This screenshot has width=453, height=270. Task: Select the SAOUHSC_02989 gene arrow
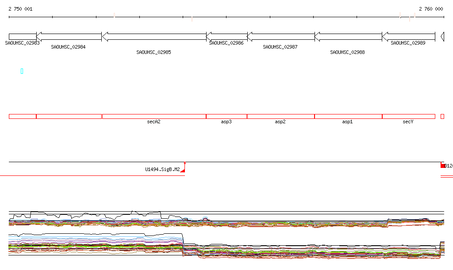(x=408, y=37)
